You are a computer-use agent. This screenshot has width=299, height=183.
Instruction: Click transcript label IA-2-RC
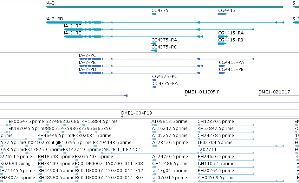pos(72,26)
